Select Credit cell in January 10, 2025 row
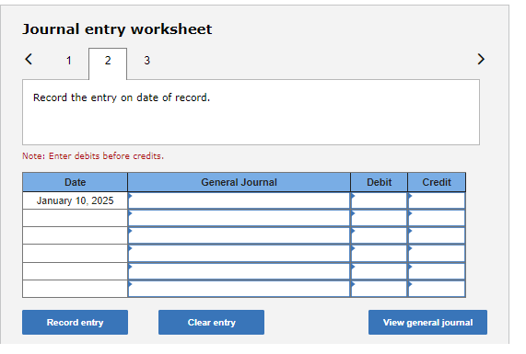The width and height of the screenshot is (526, 354). point(437,200)
